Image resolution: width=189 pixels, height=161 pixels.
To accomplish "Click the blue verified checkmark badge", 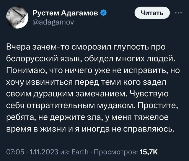I will click(x=103, y=13).
